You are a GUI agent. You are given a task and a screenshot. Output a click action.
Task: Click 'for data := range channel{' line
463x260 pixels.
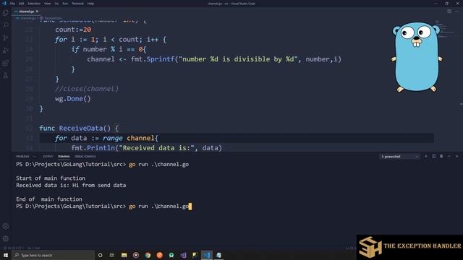coord(106,138)
